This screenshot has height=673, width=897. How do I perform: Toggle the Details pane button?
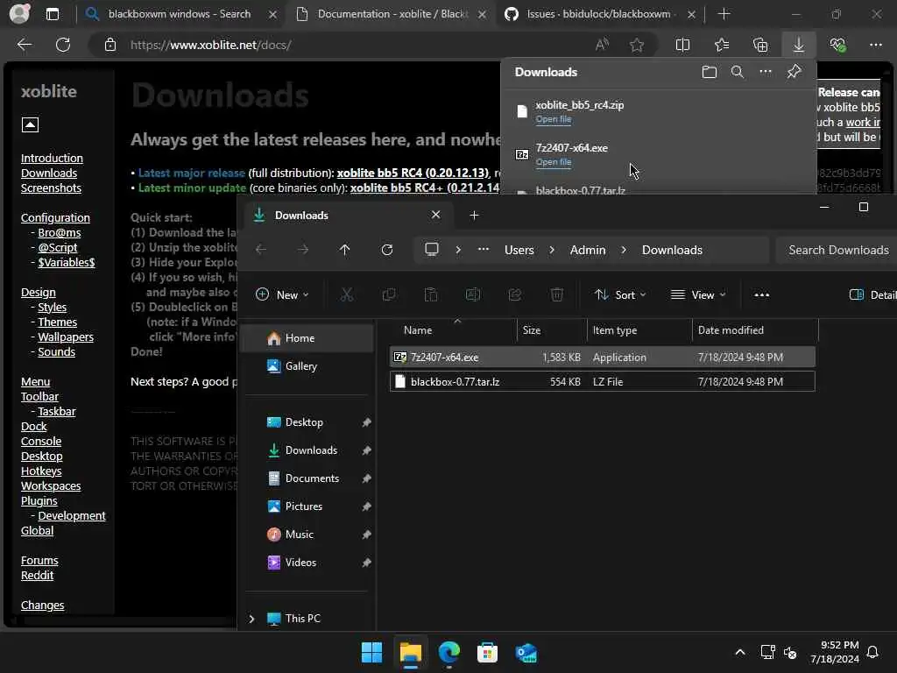pos(873,294)
